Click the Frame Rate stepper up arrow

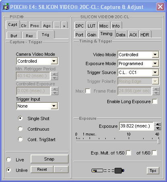(157, 89)
